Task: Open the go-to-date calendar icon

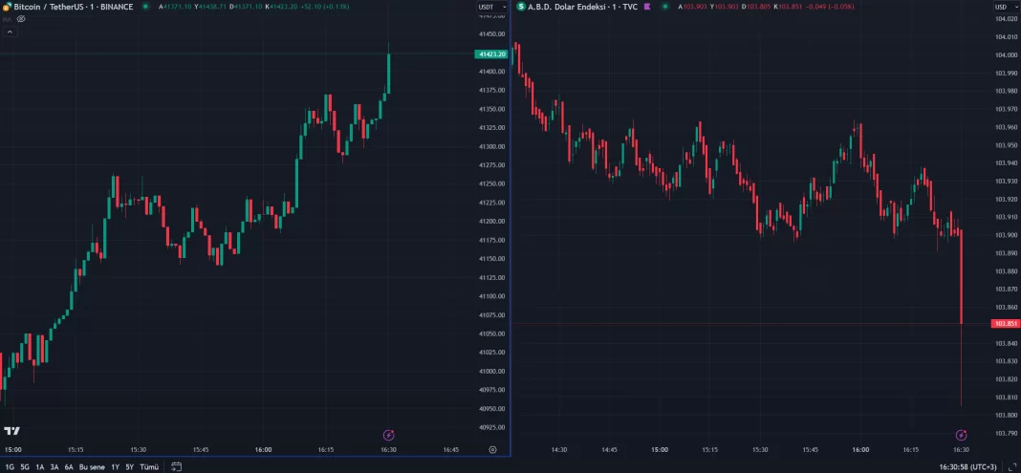Action: (177, 467)
